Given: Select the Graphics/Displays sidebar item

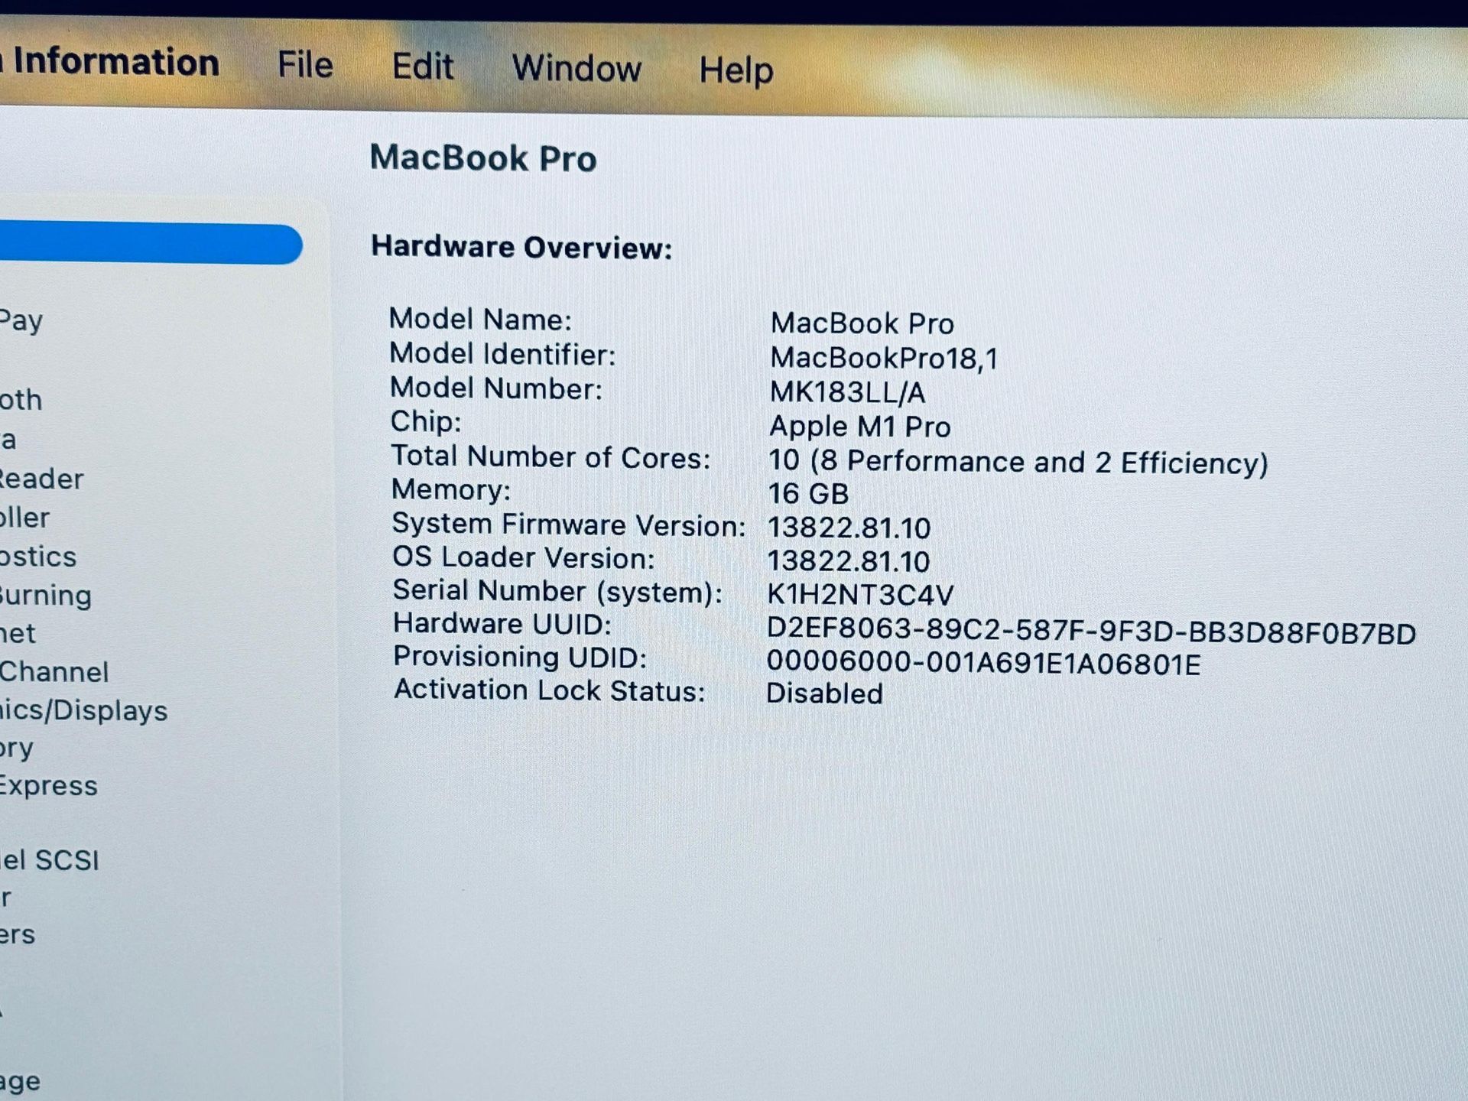Looking at the screenshot, I should (84, 710).
